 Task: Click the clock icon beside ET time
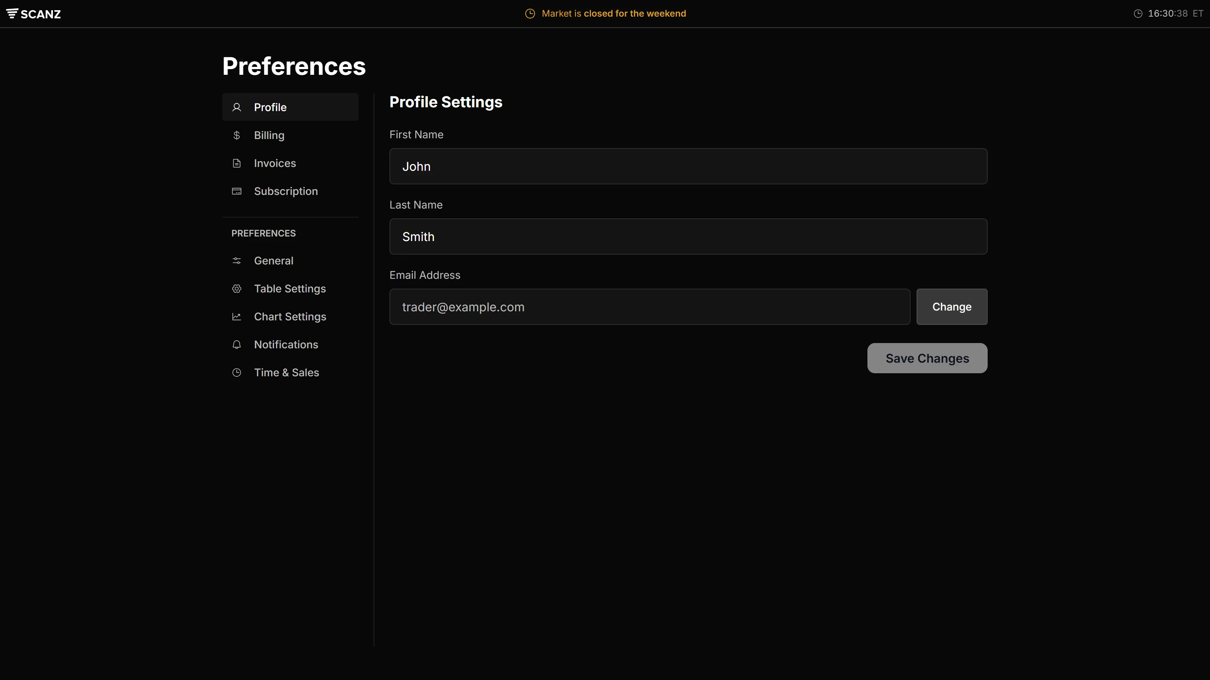click(x=1138, y=14)
